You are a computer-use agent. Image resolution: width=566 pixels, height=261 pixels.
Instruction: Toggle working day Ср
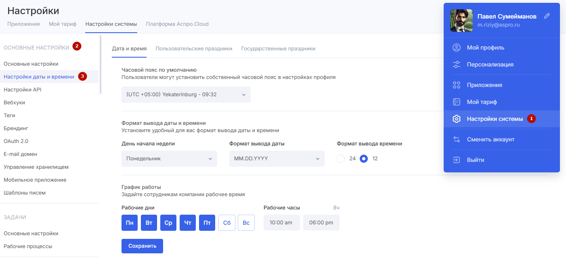click(x=168, y=223)
